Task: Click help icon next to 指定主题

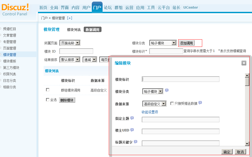Action: coord(132,118)
